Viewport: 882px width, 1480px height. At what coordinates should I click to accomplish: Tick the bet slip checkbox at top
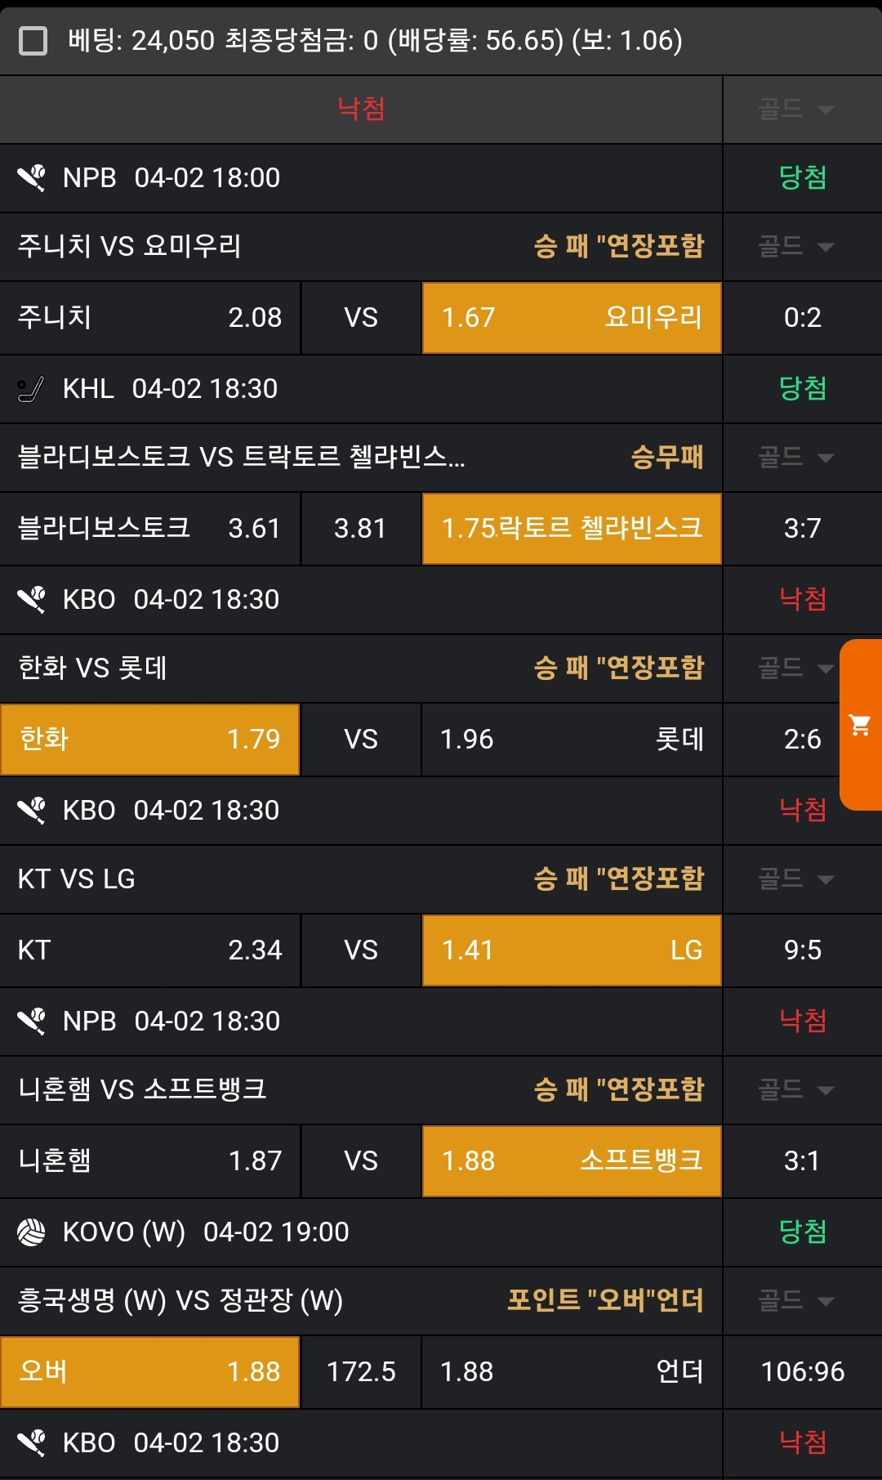pos(33,40)
